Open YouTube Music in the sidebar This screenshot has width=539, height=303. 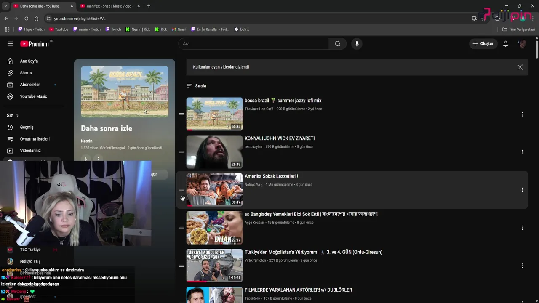click(x=33, y=97)
